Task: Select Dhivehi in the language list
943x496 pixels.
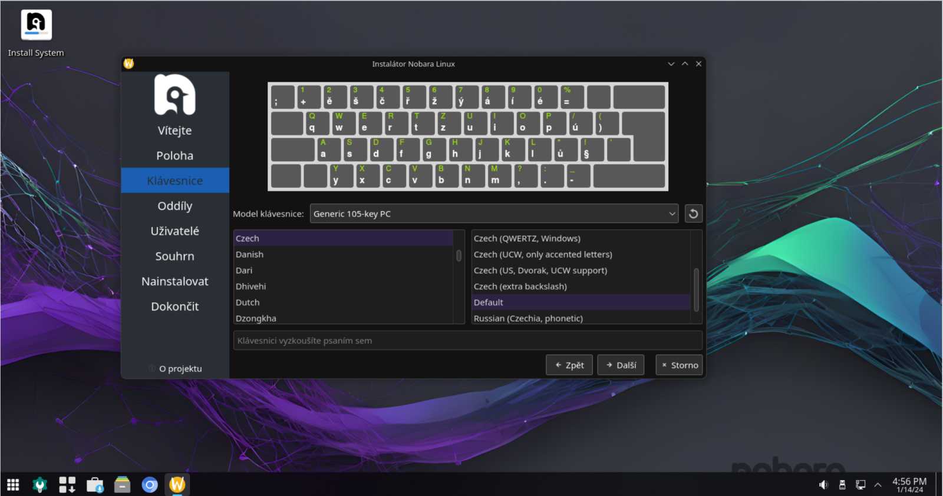Action: point(344,286)
